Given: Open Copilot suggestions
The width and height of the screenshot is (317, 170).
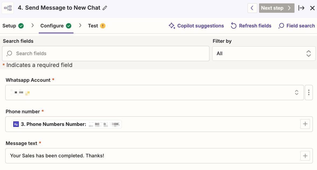Looking at the screenshot, I should click(x=196, y=26).
